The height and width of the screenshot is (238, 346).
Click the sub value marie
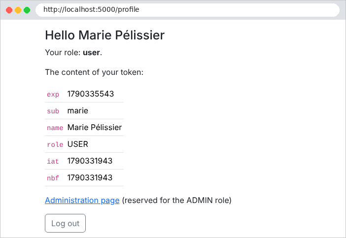[x=78, y=111]
